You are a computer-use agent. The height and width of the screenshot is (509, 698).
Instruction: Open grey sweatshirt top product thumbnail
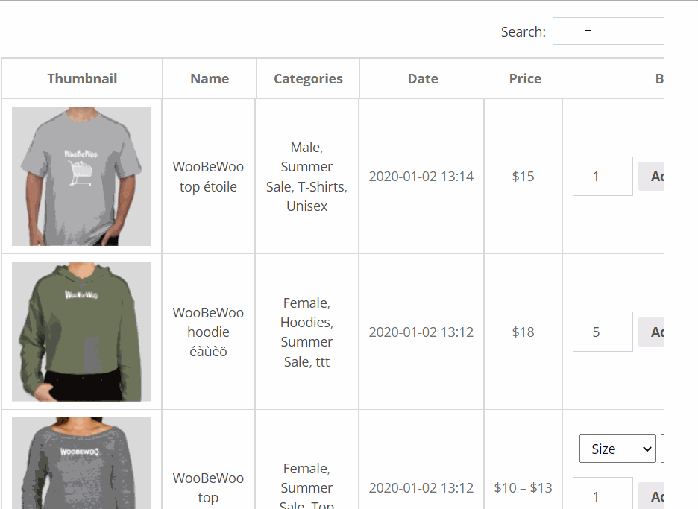tap(81, 464)
